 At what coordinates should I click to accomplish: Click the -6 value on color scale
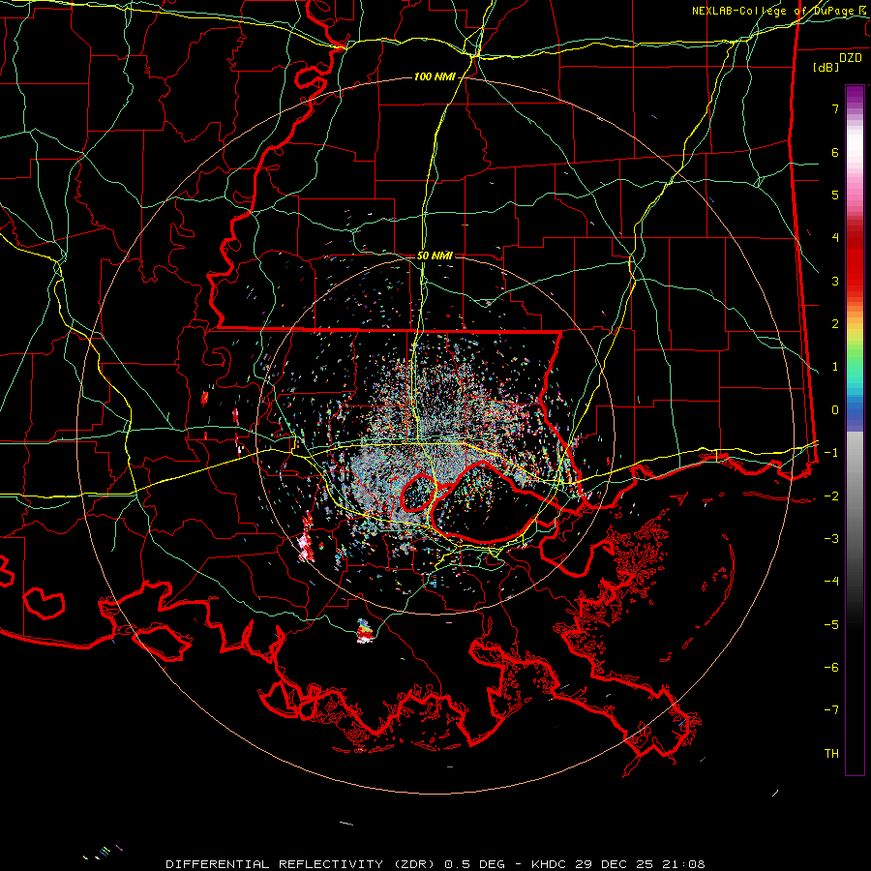tap(831, 667)
